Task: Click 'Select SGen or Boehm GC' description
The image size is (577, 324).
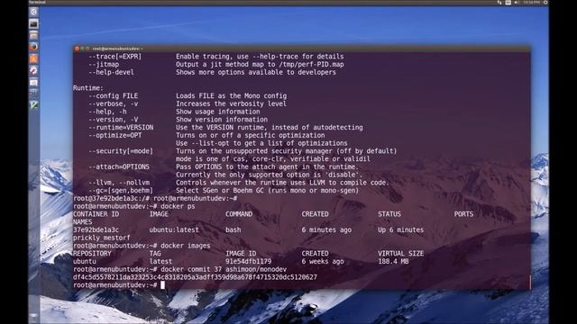Action: click(267, 191)
